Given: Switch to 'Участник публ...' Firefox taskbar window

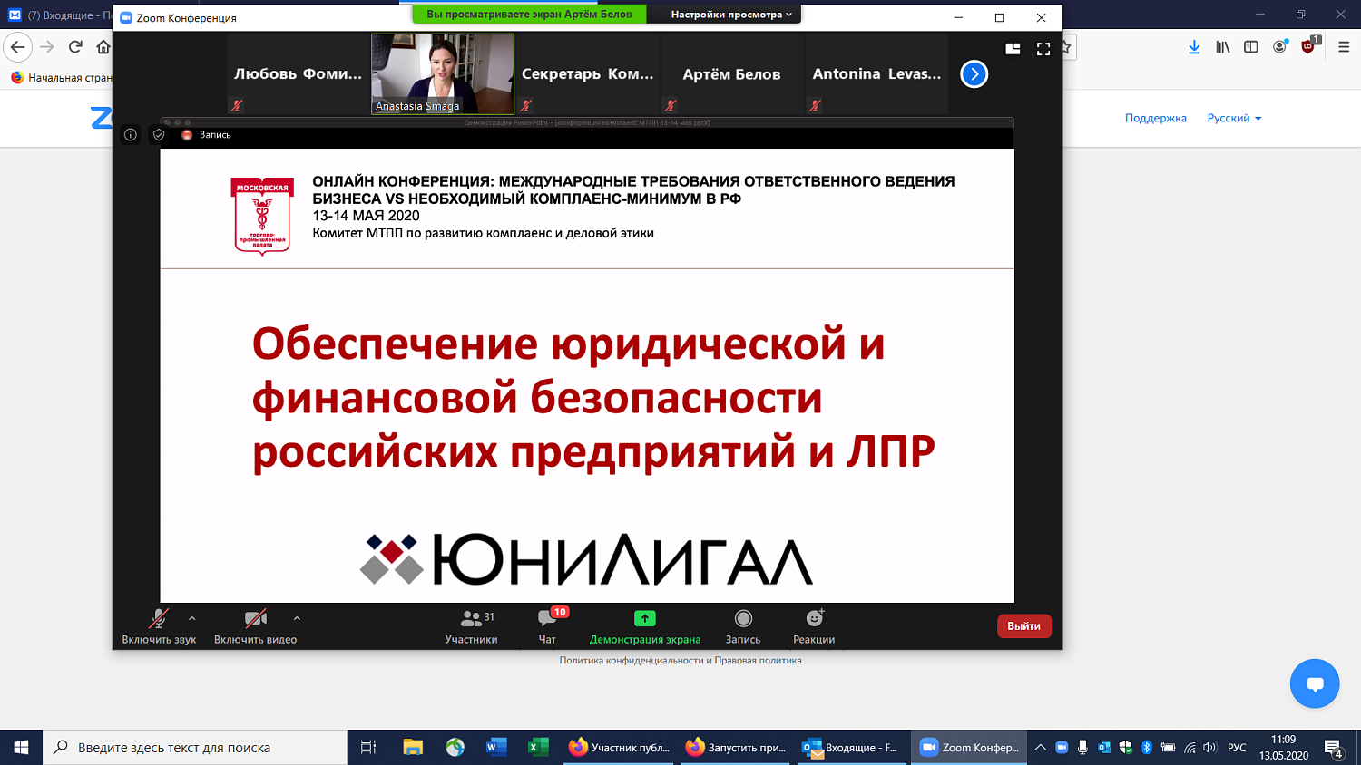Looking at the screenshot, I should (x=619, y=748).
